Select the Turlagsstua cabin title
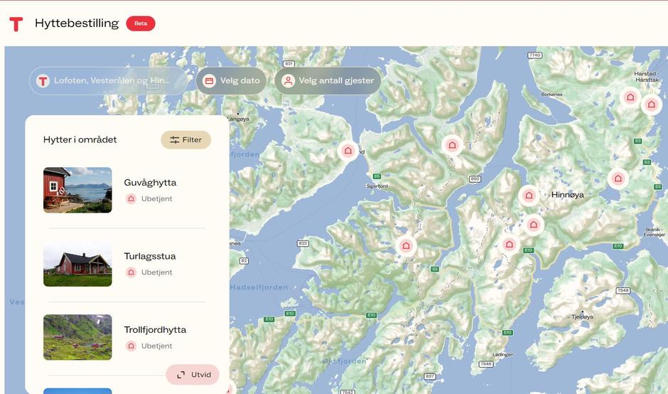This screenshot has height=394, width=668. 149,256
